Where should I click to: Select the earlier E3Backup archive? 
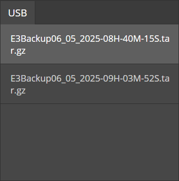[89, 44]
